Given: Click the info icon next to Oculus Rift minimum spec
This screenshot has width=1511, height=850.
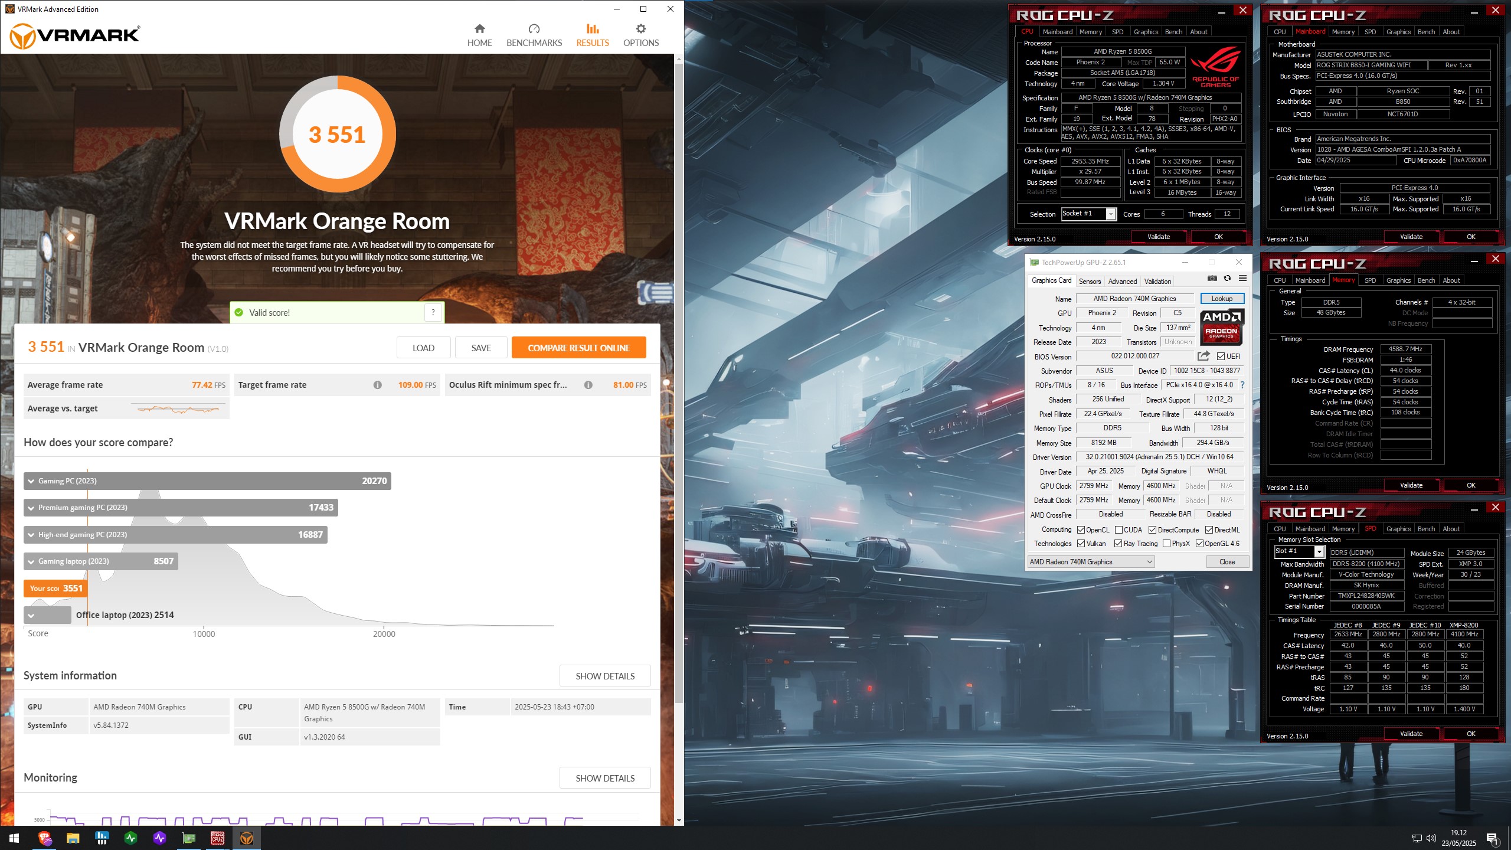Looking at the screenshot, I should coord(588,385).
